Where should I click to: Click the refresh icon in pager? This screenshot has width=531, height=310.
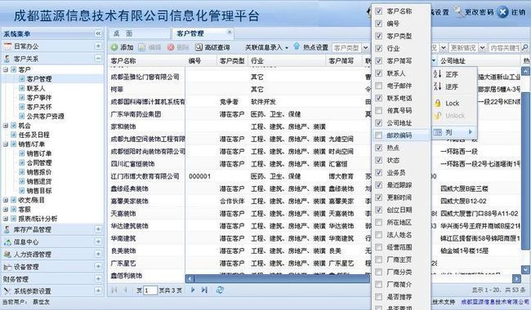tap(220, 290)
